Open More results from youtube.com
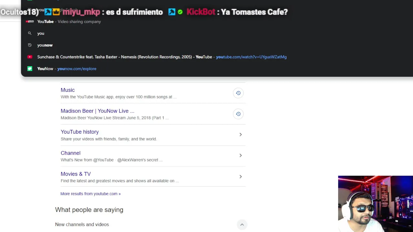This screenshot has height=232, width=413. tap(90, 194)
